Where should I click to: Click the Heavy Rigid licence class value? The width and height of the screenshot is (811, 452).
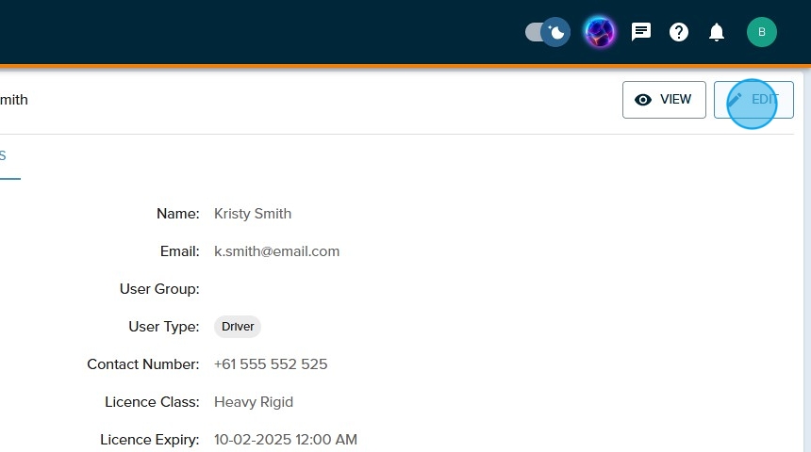(254, 402)
